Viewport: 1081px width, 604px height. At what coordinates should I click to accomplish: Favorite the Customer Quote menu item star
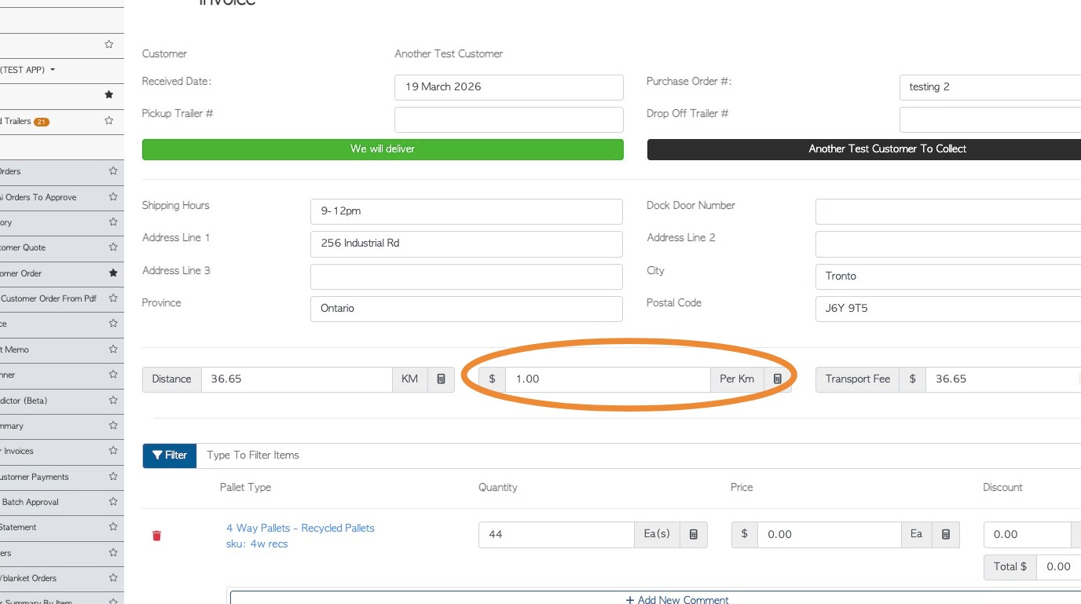(x=113, y=247)
